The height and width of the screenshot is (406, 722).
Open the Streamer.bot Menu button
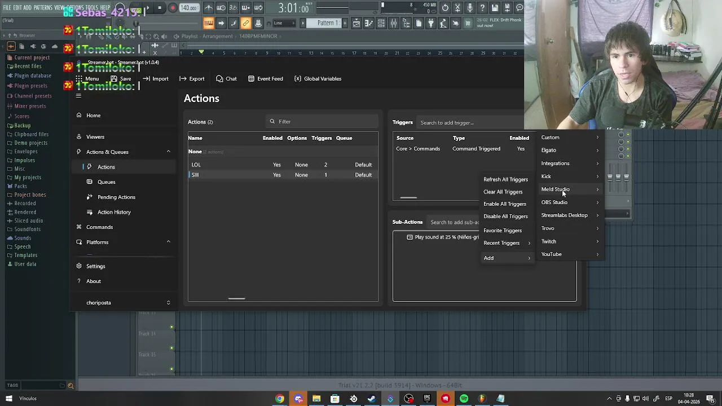[x=87, y=79]
